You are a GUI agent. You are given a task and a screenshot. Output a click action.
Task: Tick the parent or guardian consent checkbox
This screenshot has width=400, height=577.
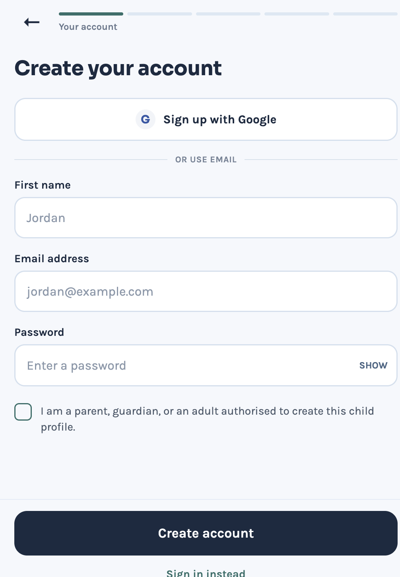23,412
